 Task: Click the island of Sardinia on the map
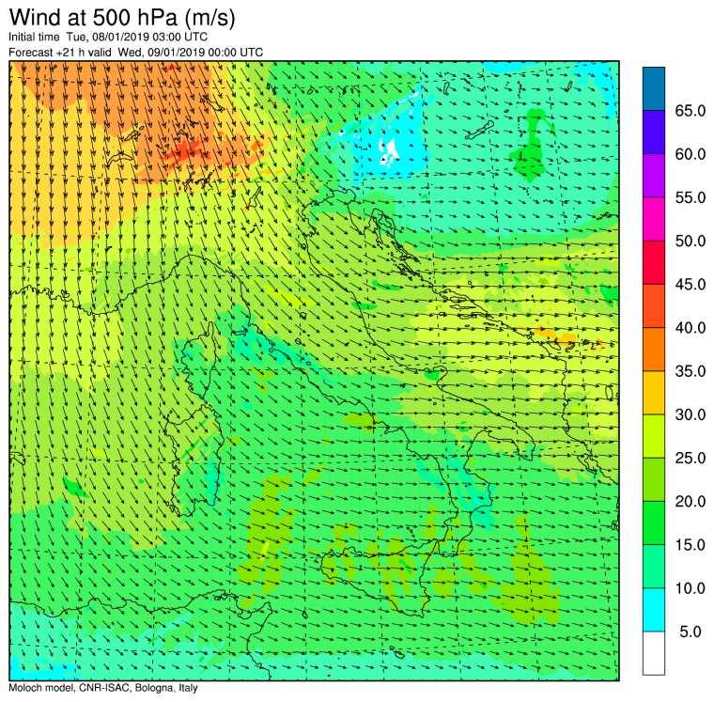tap(194, 460)
